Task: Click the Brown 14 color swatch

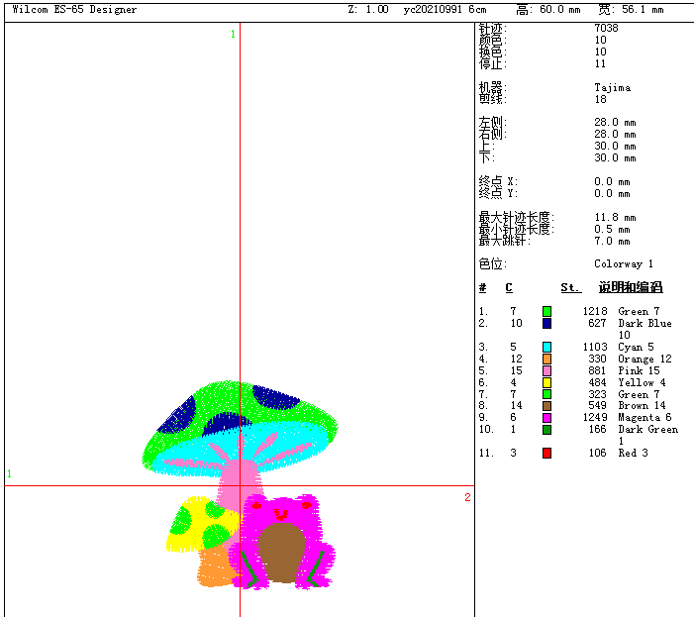Action: (546, 406)
